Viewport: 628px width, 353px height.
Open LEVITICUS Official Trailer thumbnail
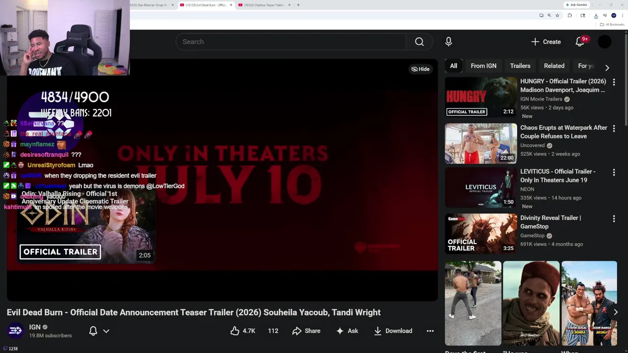tap(481, 187)
